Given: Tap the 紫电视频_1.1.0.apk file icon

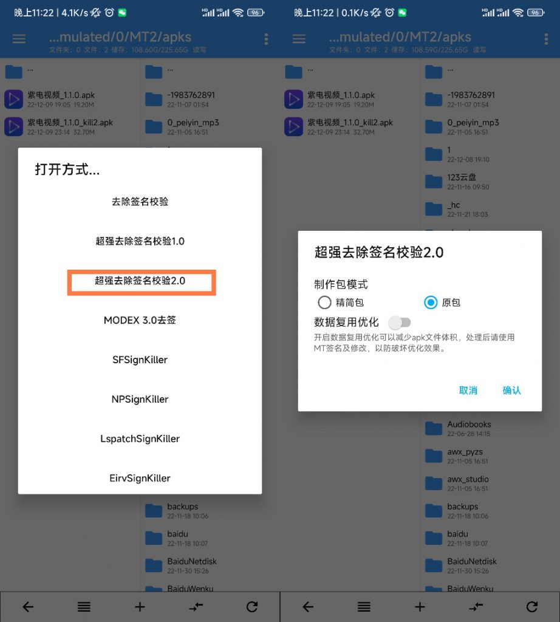Looking at the screenshot, I should click(13, 98).
